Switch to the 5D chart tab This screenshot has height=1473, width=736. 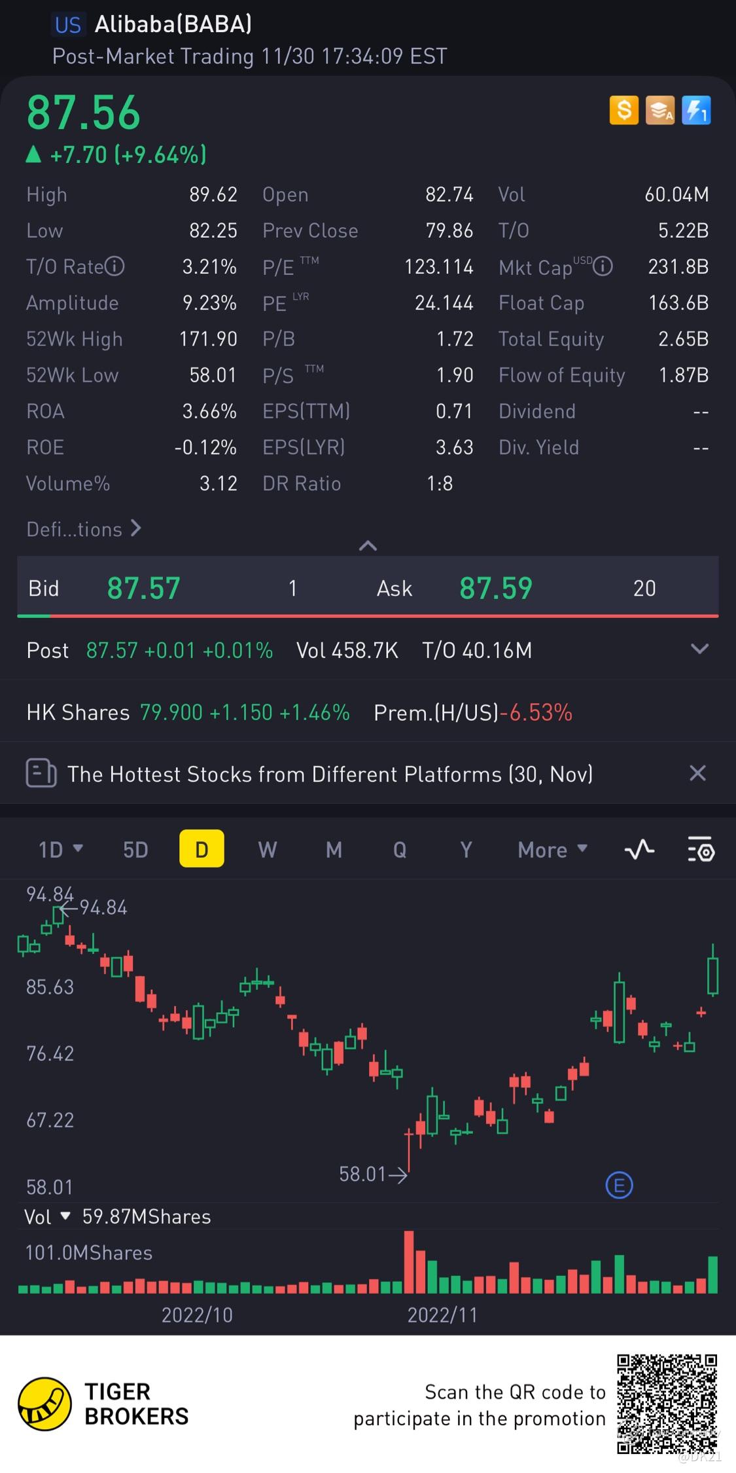[x=135, y=849]
